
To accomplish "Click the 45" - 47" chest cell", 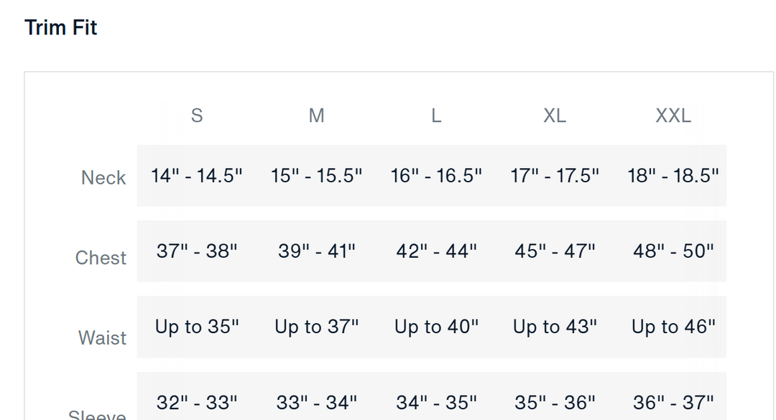I will [x=555, y=251].
